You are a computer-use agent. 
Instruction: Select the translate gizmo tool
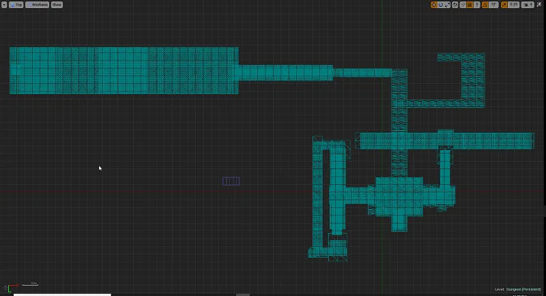(x=434, y=5)
